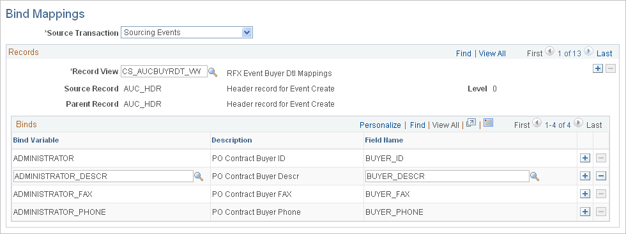Screen dimensions: 626x234
Task: Click the 1 of 13 record counter
Action: [569, 54]
